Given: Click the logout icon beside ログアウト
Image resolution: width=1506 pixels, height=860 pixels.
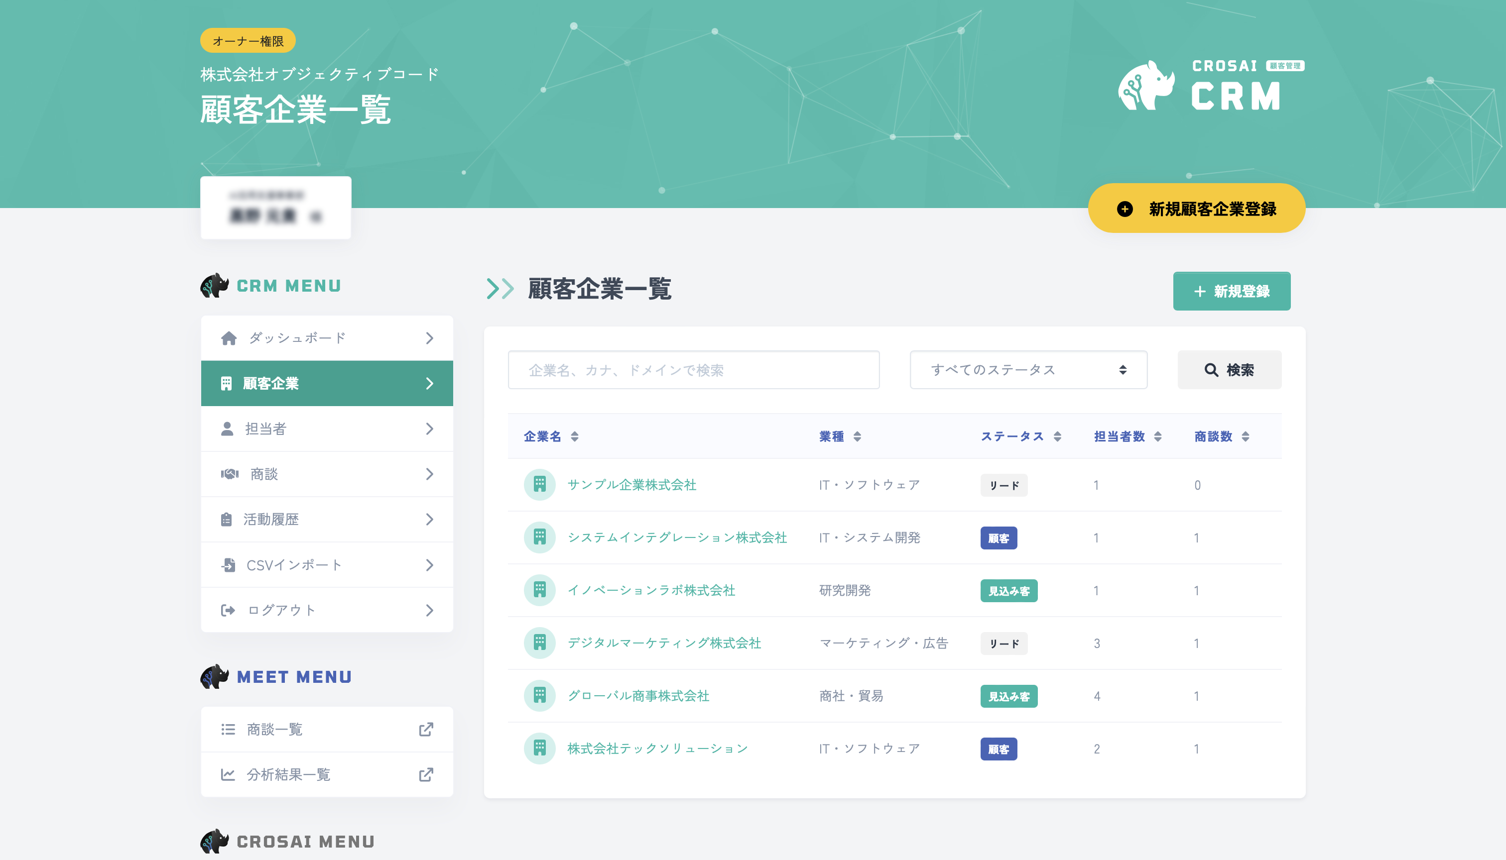Looking at the screenshot, I should pos(228,610).
